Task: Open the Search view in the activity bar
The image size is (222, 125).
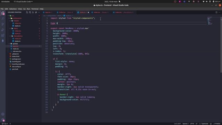Action: point(3,18)
